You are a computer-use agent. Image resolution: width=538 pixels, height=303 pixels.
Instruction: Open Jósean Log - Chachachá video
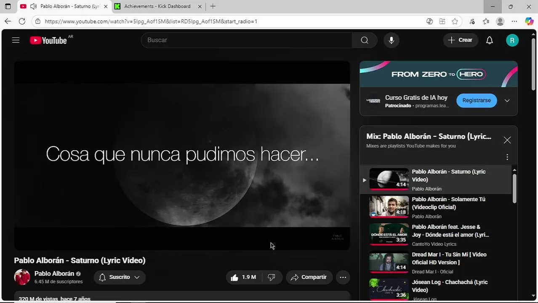click(436, 290)
